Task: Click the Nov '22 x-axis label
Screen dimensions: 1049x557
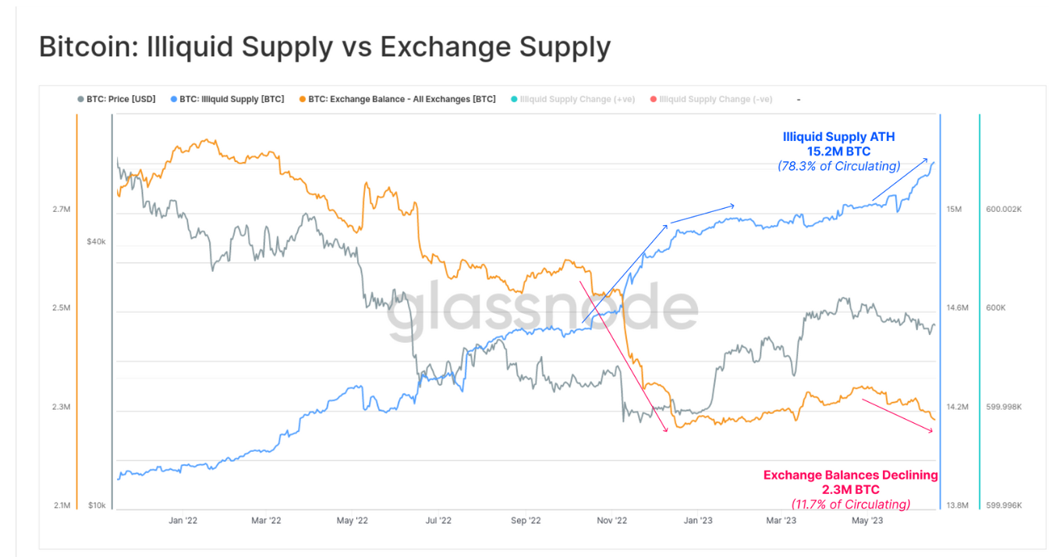Action: (611, 520)
